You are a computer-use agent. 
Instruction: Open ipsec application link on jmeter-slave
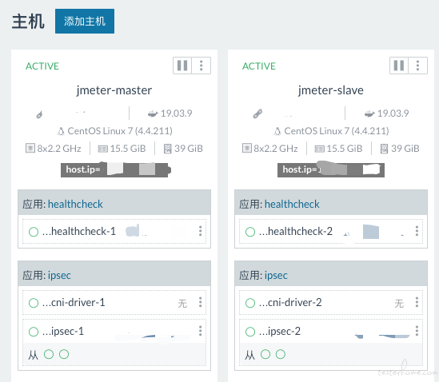[276, 276]
